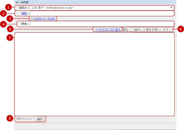Click inside the large message body area

94,74
